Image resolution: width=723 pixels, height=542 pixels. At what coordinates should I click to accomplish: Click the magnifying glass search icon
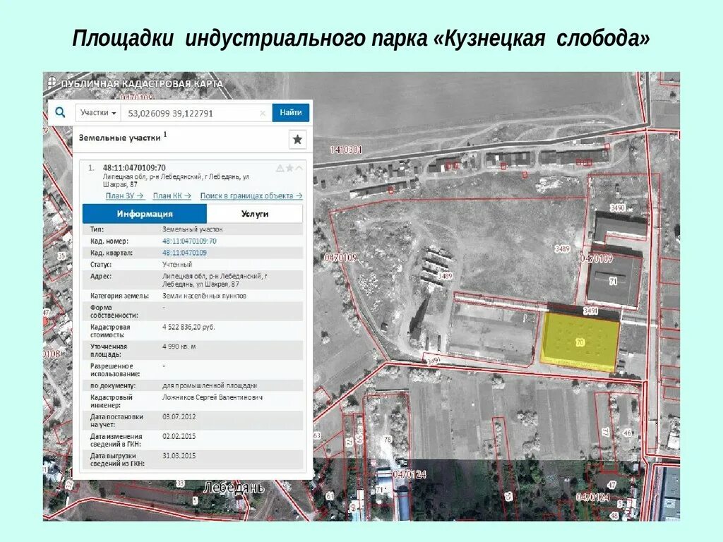[x=61, y=112]
